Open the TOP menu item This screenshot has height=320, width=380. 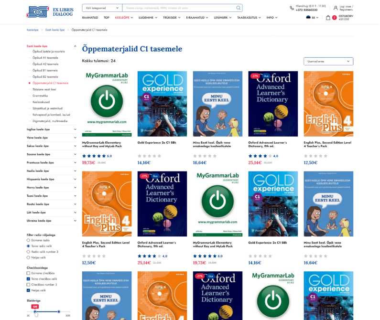pyautogui.click(x=107, y=18)
